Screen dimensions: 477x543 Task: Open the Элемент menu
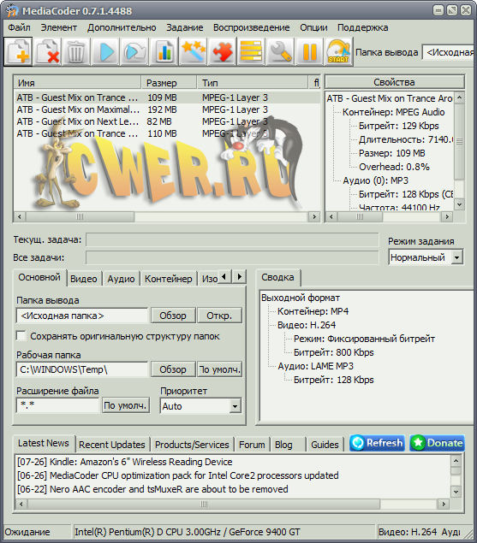[58, 27]
